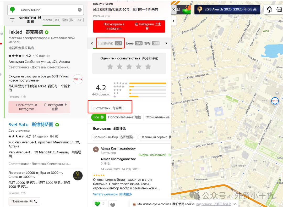Collapse the side panel with the arrow
The height and width of the screenshot is (207, 283).
point(174,21)
